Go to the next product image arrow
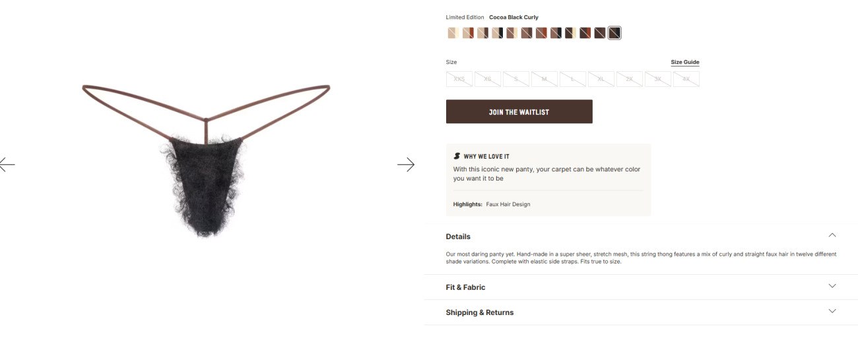The height and width of the screenshot is (342, 858). [x=406, y=164]
